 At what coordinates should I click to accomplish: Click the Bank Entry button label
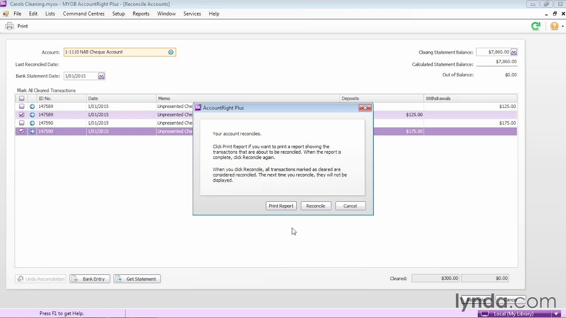point(94,279)
